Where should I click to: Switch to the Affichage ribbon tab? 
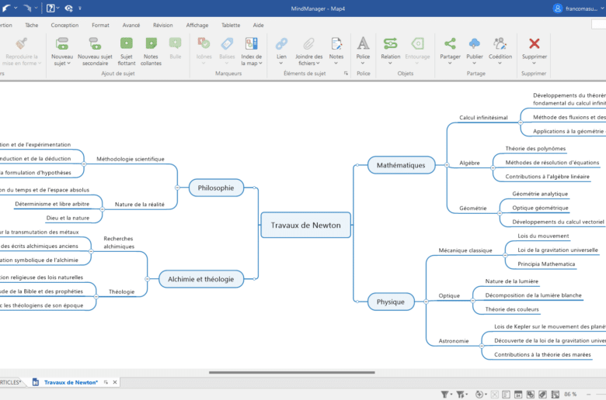pyautogui.click(x=197, y=25)
